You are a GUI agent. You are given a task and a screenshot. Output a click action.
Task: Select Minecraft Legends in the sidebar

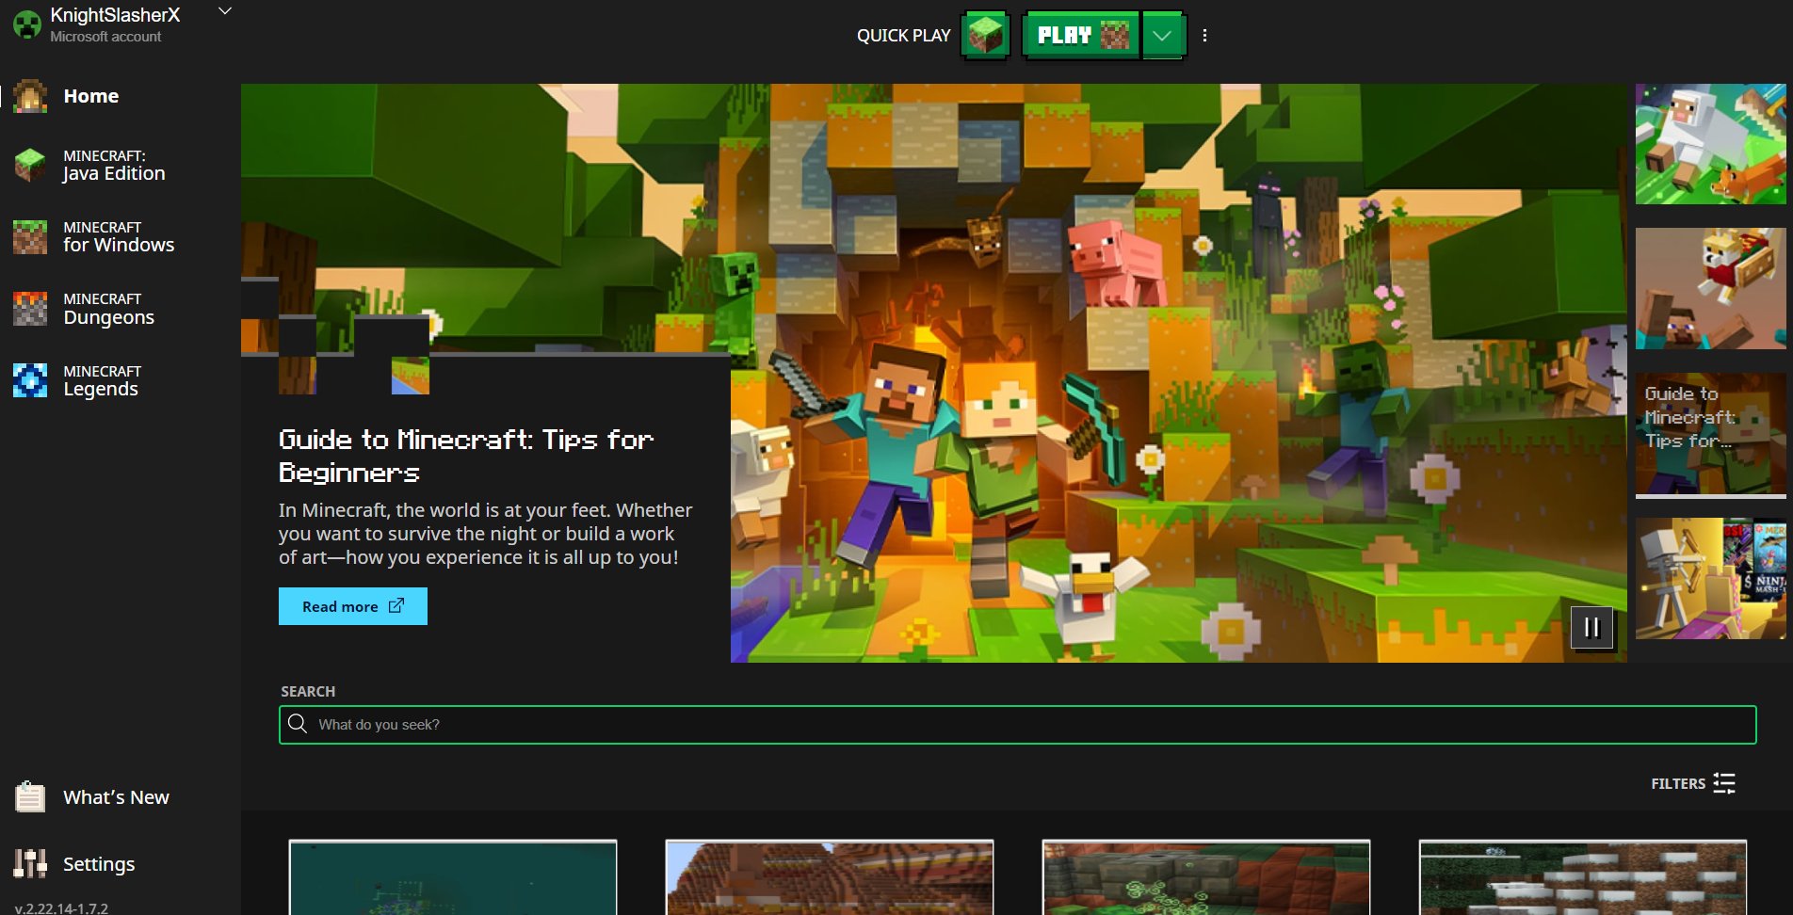coord(101,380)
